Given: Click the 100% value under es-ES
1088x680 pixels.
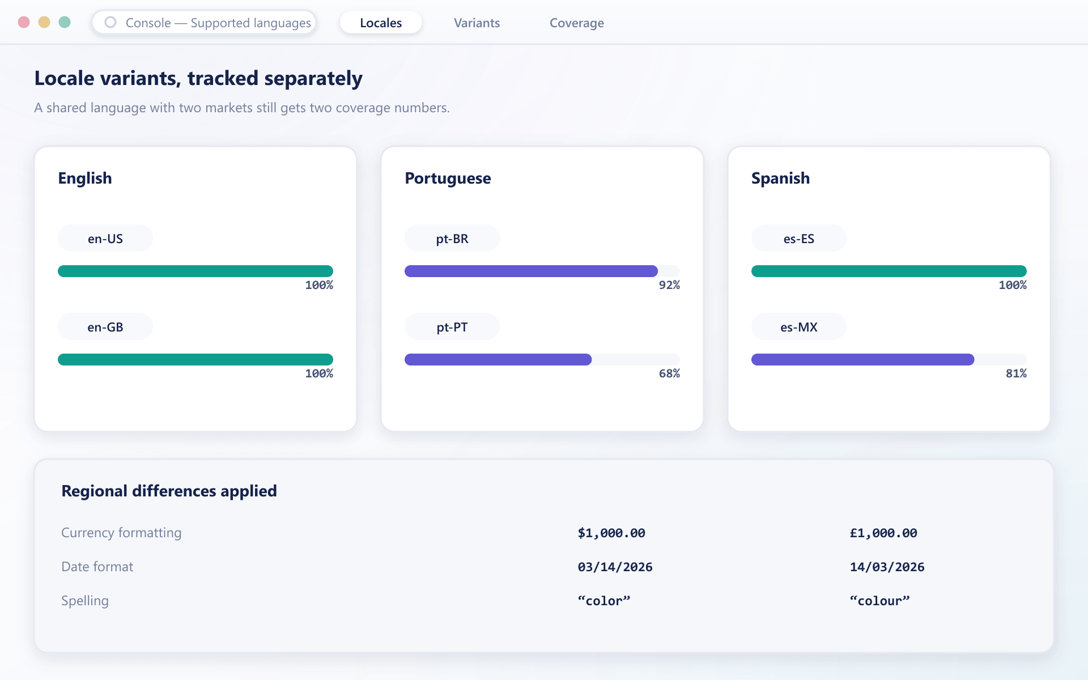Looking at the screenshot, I should [1013, 285].
